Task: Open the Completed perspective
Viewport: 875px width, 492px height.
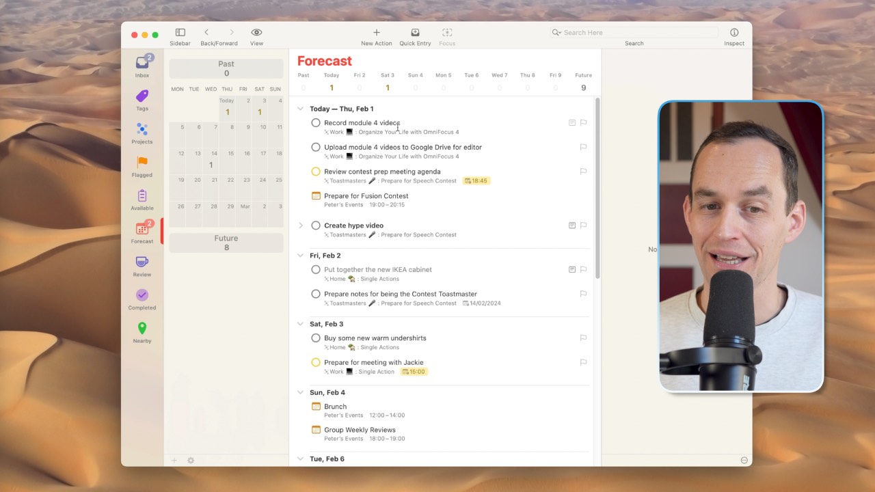Action: [x=142, y=299]
